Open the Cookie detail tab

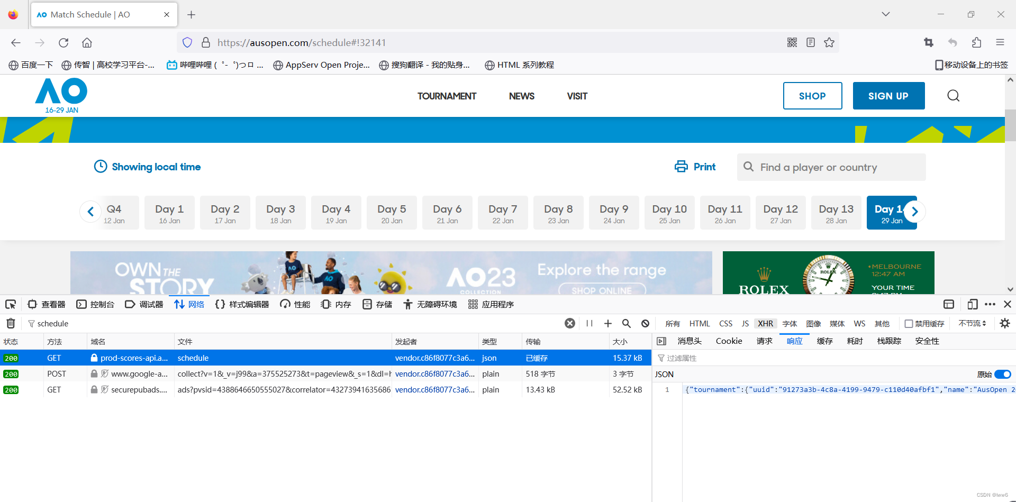[729, 341]
